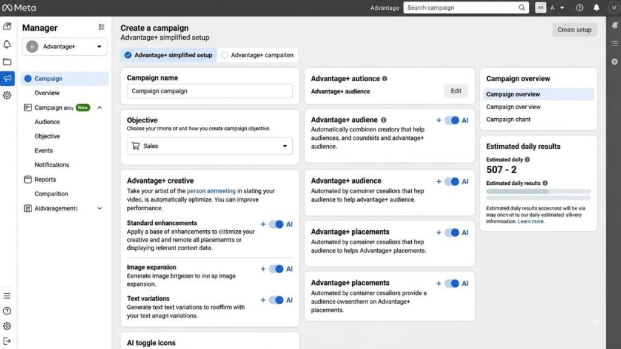621x349 pixels.
Task: Open account dropdown arrow beside A
Action: 562,7
